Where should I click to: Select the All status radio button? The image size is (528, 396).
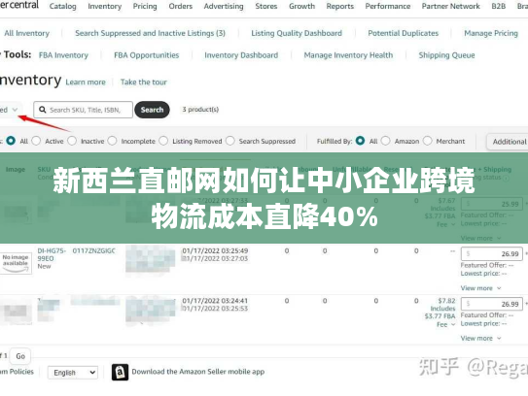pyautogui.click(x=11, y=141)
